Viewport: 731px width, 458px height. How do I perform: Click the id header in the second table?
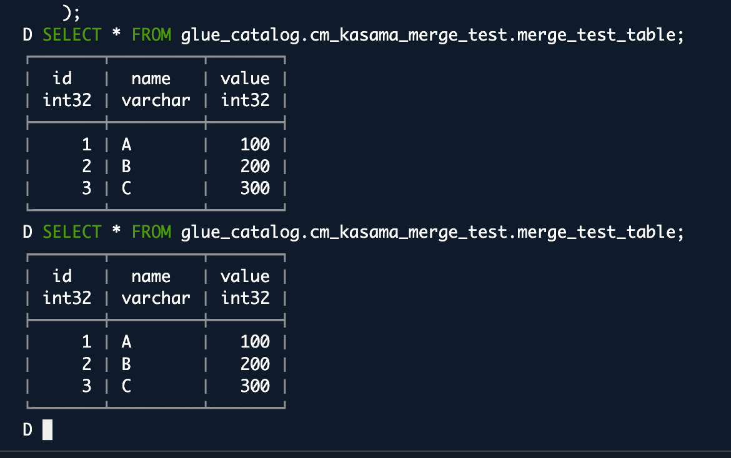tap(62, 276)
